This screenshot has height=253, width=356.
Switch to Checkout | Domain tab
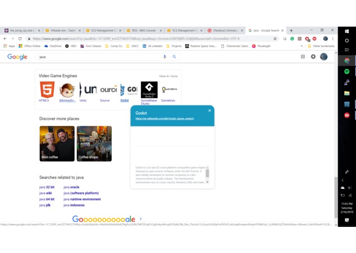point(225,30)
